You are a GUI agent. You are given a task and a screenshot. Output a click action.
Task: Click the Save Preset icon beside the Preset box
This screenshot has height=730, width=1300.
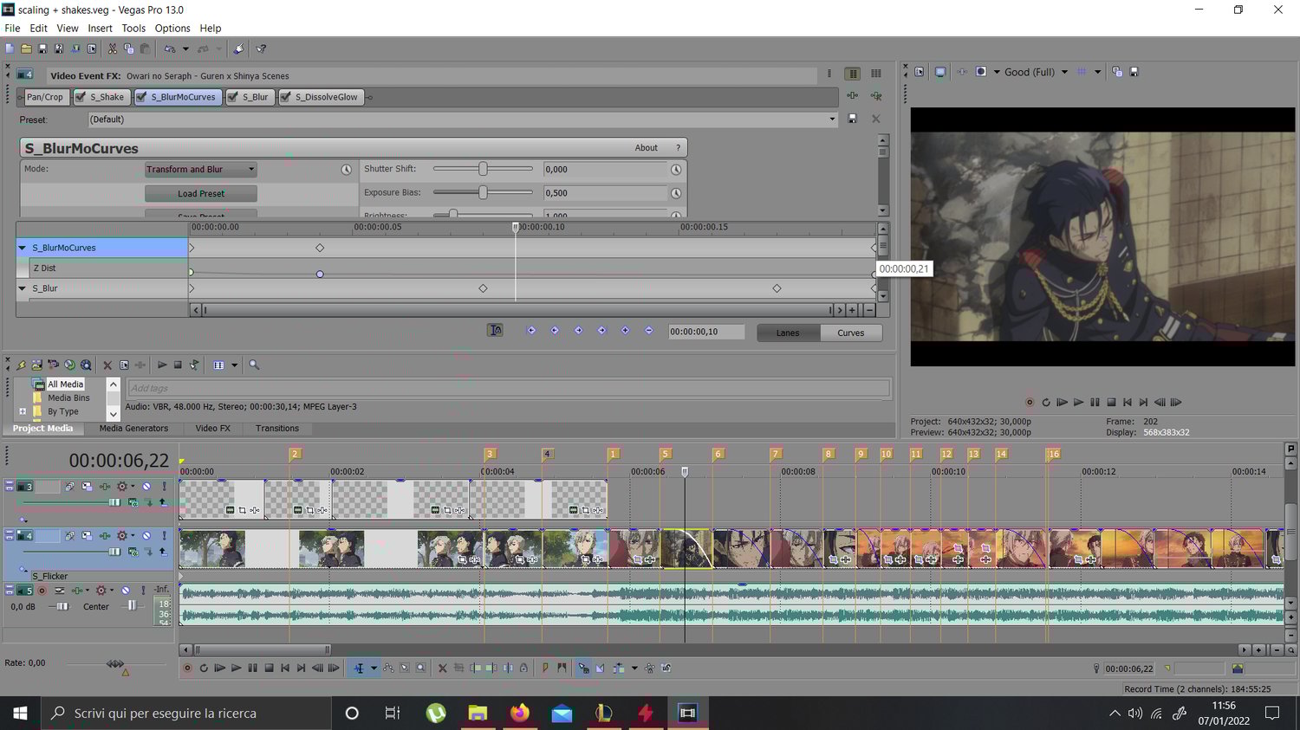853,119
